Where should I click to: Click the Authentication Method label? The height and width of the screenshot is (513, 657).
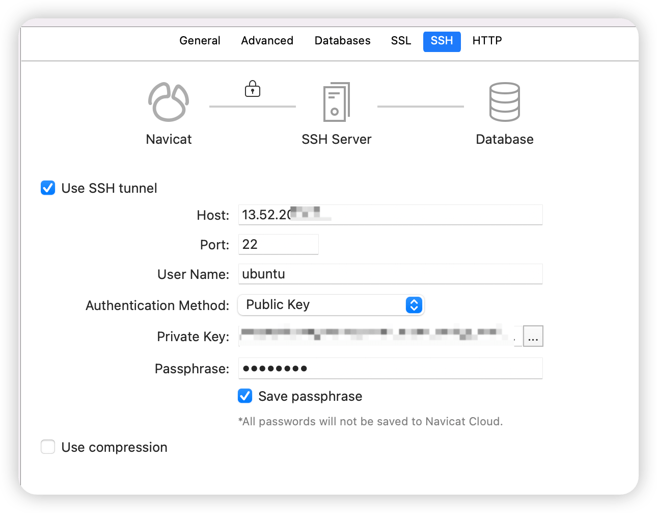click(x=157, y=305)
